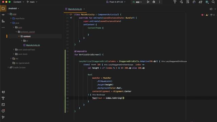Open the Build hammer tool window in sidebar

3,98
